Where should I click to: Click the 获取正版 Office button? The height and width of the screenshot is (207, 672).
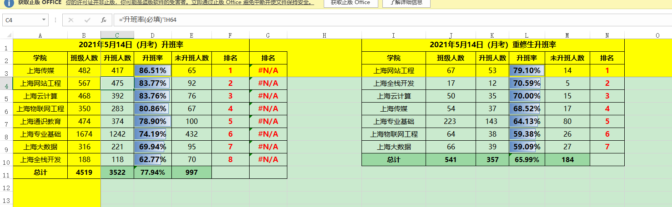(350, 3)
